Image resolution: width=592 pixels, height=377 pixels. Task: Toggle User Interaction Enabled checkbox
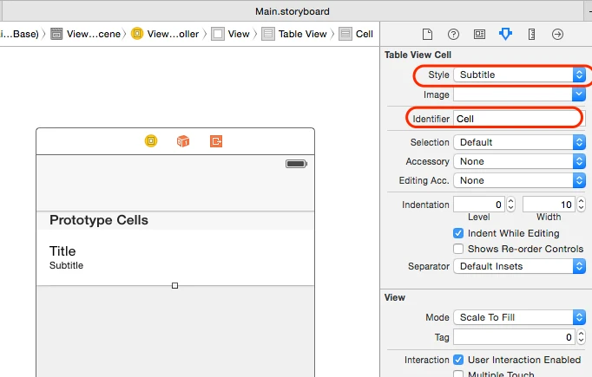coord(458,360)
